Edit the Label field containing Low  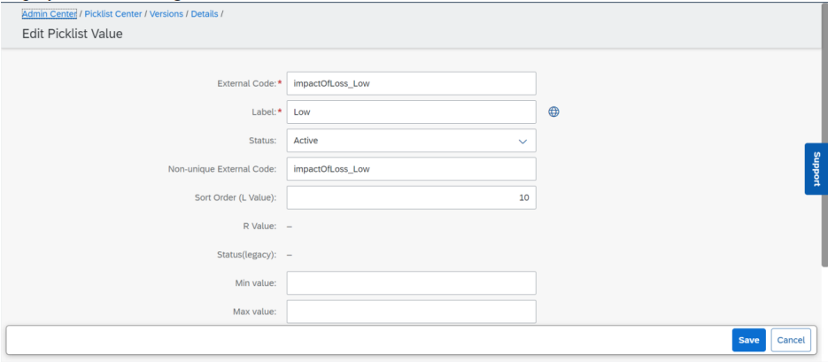[x=412, y=112]
